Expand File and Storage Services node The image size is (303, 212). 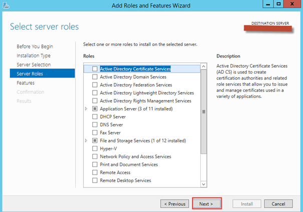86,140
